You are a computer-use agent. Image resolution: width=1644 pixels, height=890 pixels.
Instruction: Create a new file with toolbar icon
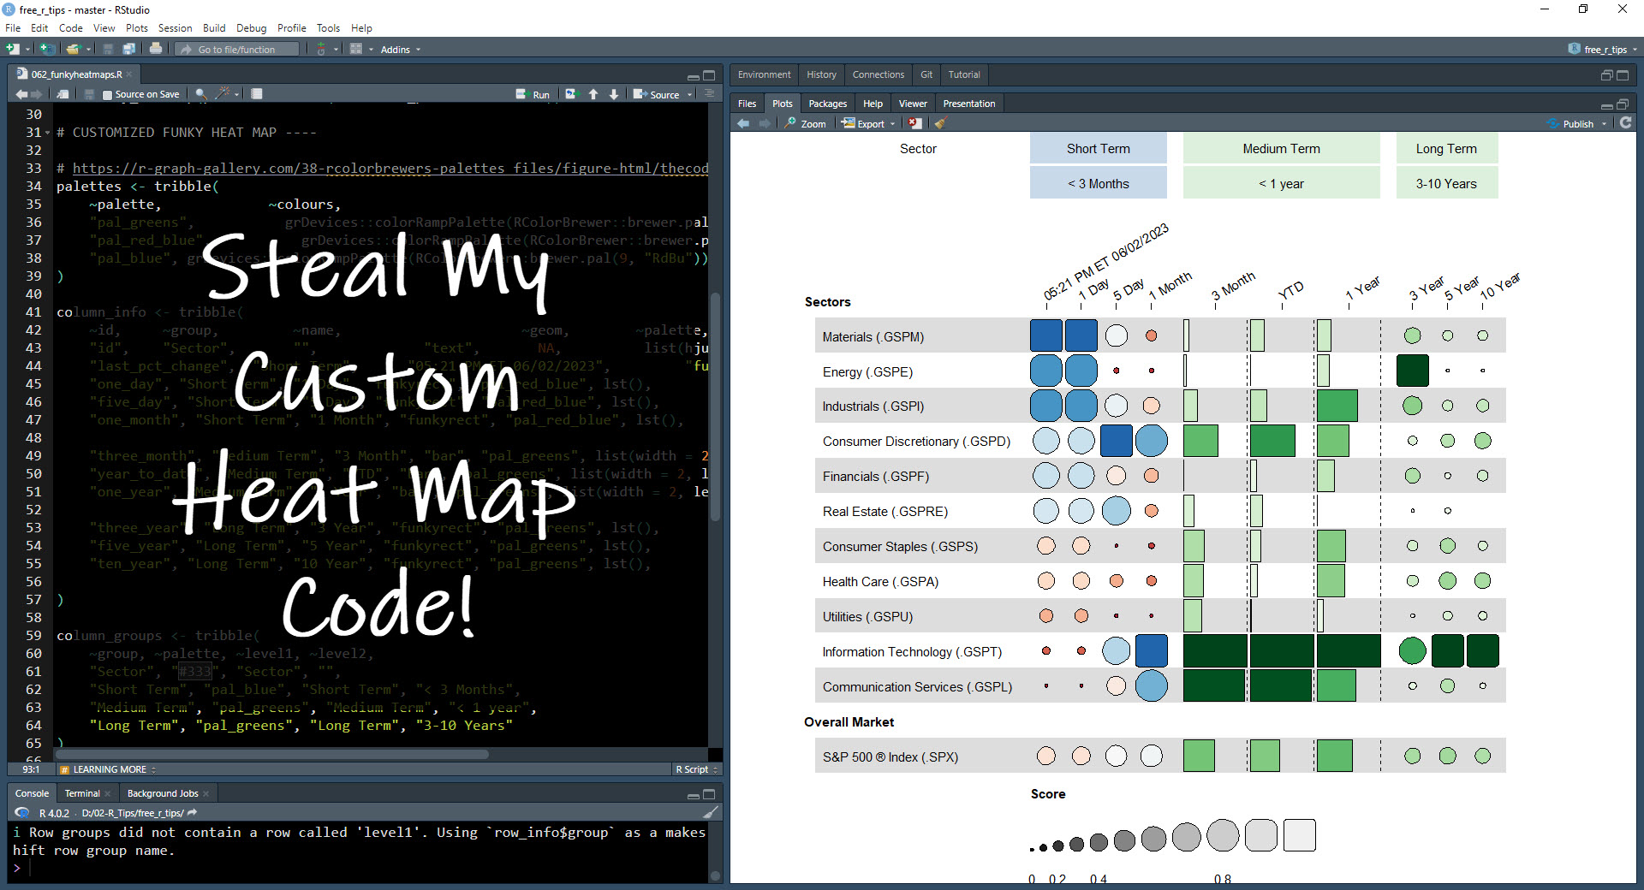tap(12, 49)
